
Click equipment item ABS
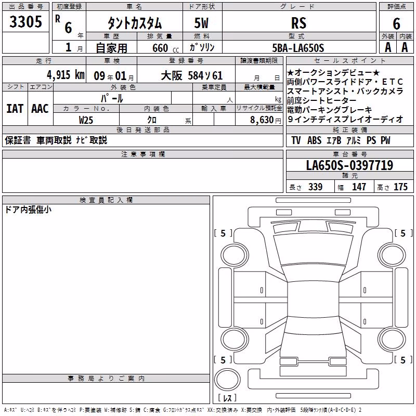314,140
